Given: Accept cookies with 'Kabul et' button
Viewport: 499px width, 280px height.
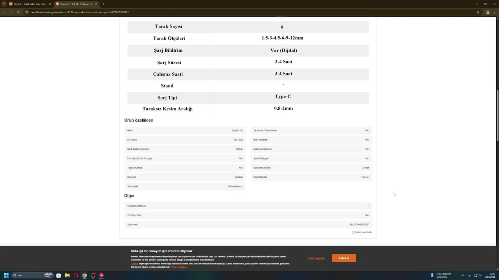Looking at the screenshot, I should pos(344,258).
